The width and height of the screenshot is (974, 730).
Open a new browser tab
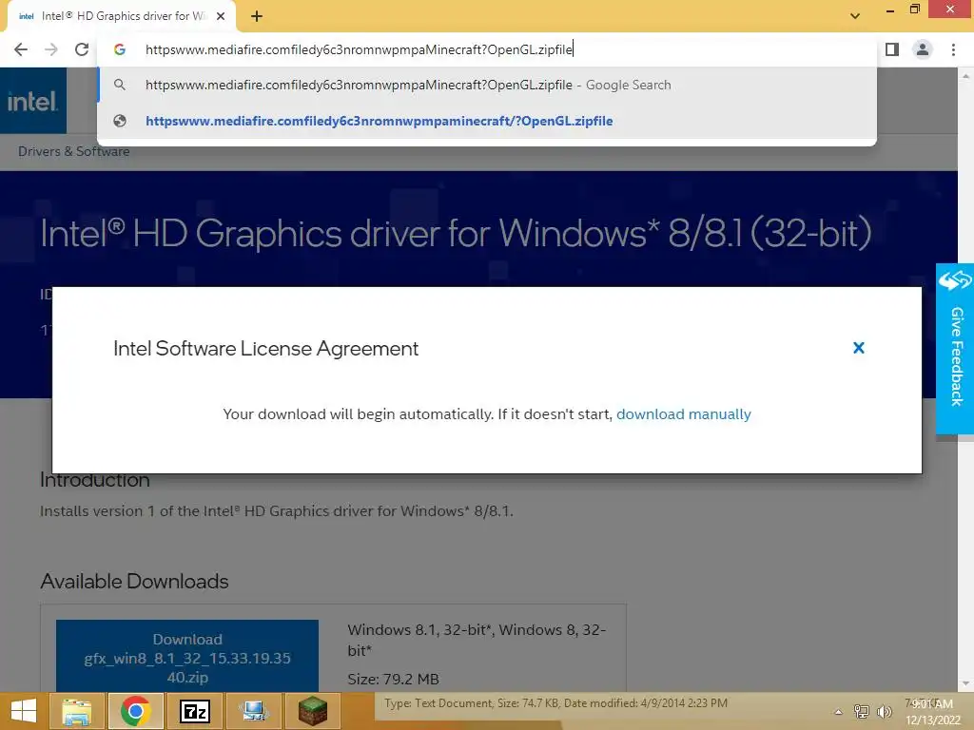pyautogui.click(x=257, y=17)
